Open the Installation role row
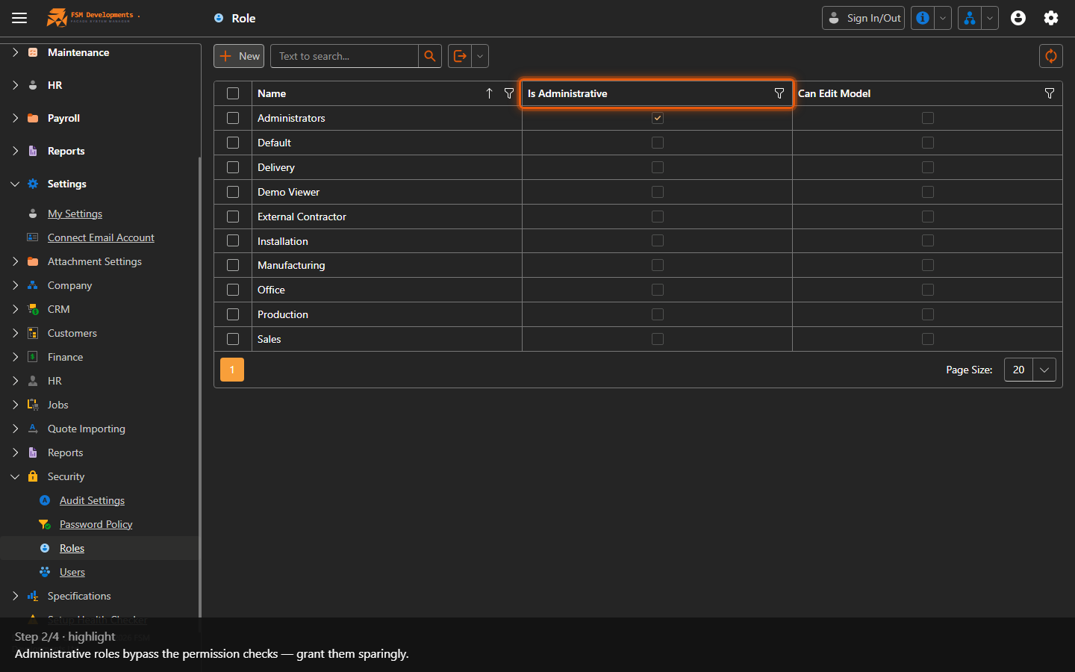1075x672 pixels. point(638,241)
